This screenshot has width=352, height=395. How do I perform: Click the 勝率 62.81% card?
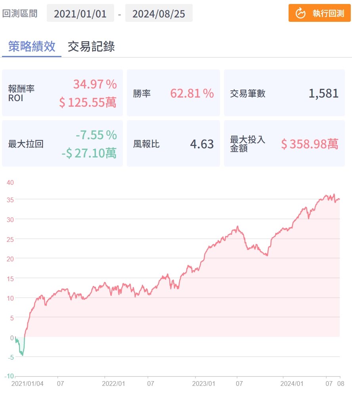point(173,93)
